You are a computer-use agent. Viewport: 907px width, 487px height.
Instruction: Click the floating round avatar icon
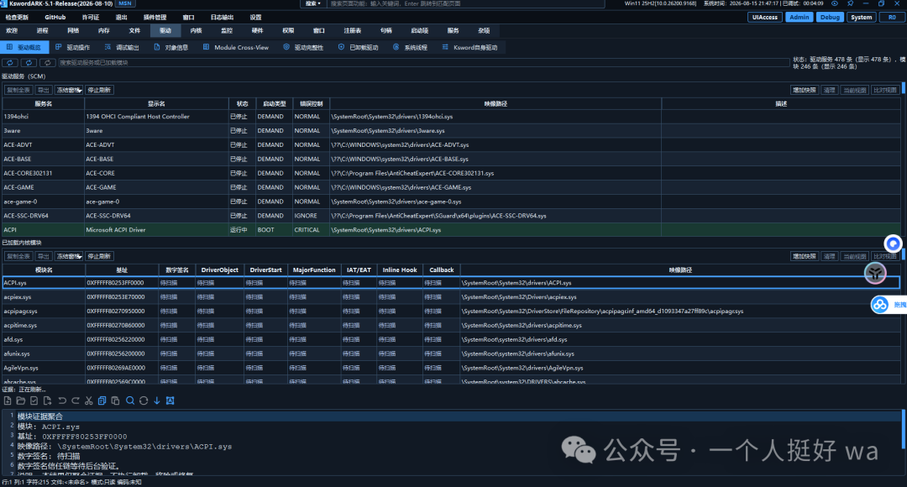(x=875, y=272)
